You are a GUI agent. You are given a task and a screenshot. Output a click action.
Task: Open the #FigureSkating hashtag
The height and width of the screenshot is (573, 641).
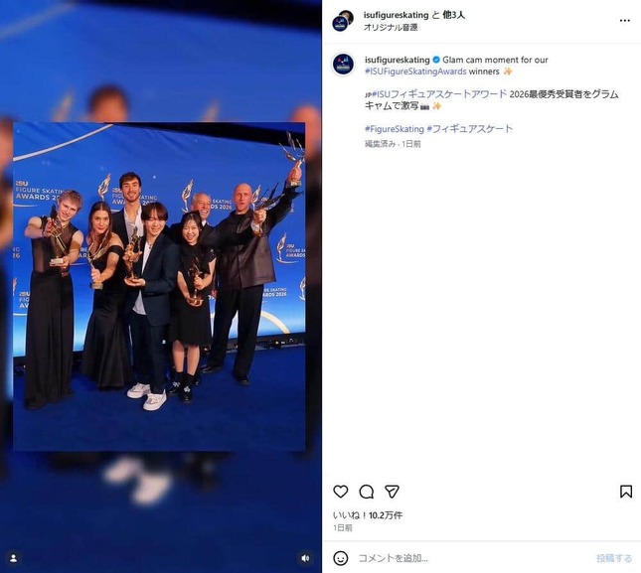(395, 129)
